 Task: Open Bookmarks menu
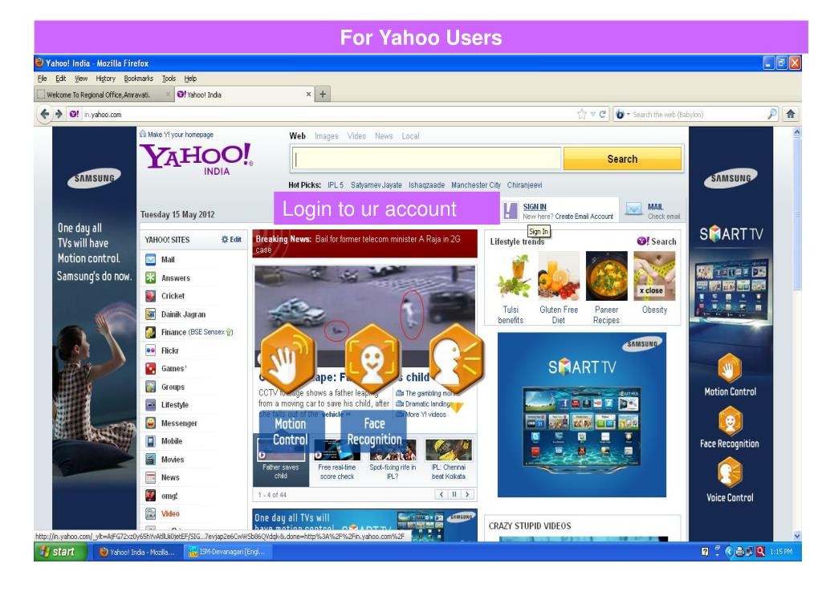pos(138,79)
